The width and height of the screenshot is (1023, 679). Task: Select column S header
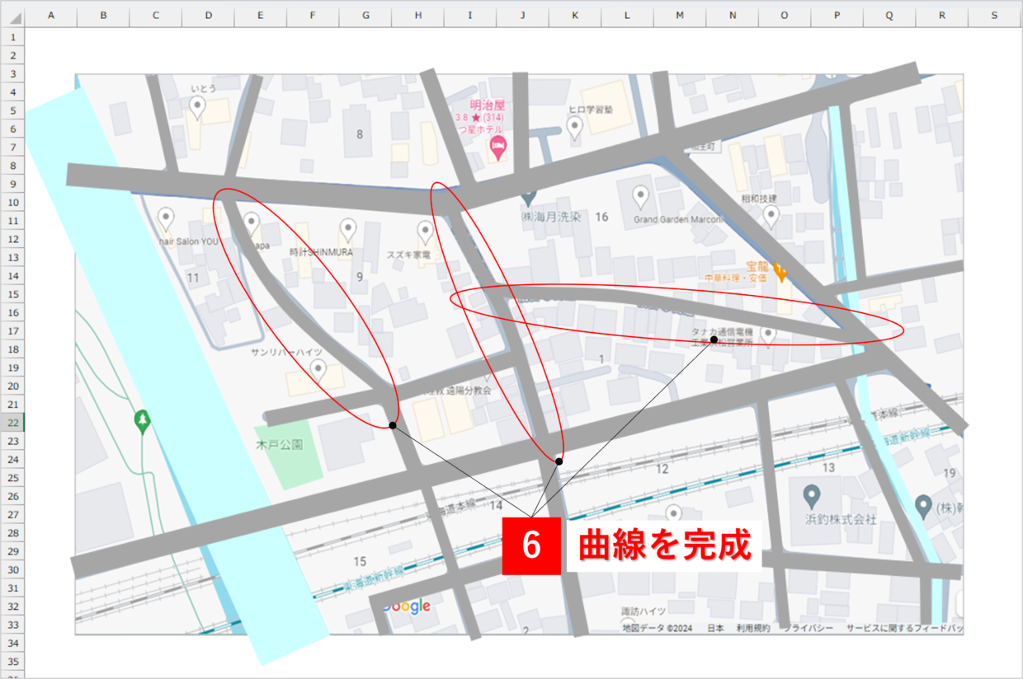point(995,14)
